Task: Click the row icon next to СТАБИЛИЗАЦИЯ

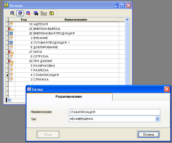Action: pyautogui.click(x=11, y=75)
